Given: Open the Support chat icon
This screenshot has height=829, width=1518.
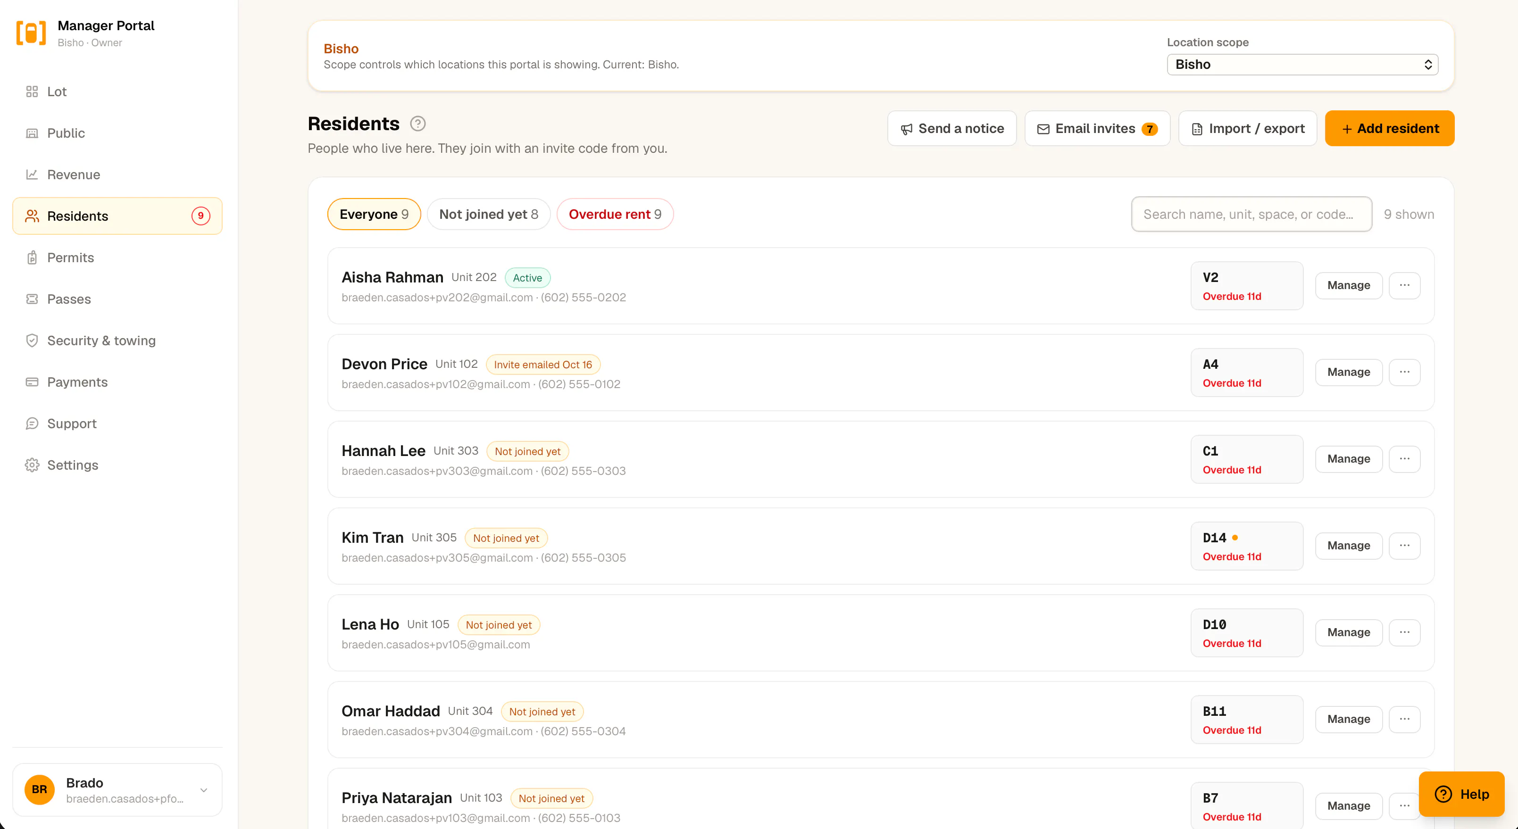Looking at the screenshot, I should tap(32, 423).
